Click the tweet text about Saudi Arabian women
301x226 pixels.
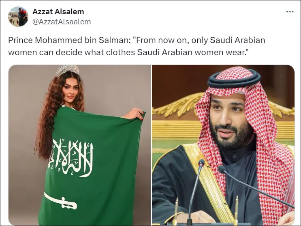(x=137, y=46)
